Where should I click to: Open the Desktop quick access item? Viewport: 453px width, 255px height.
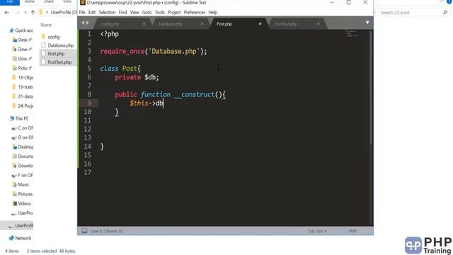(22, 40)
